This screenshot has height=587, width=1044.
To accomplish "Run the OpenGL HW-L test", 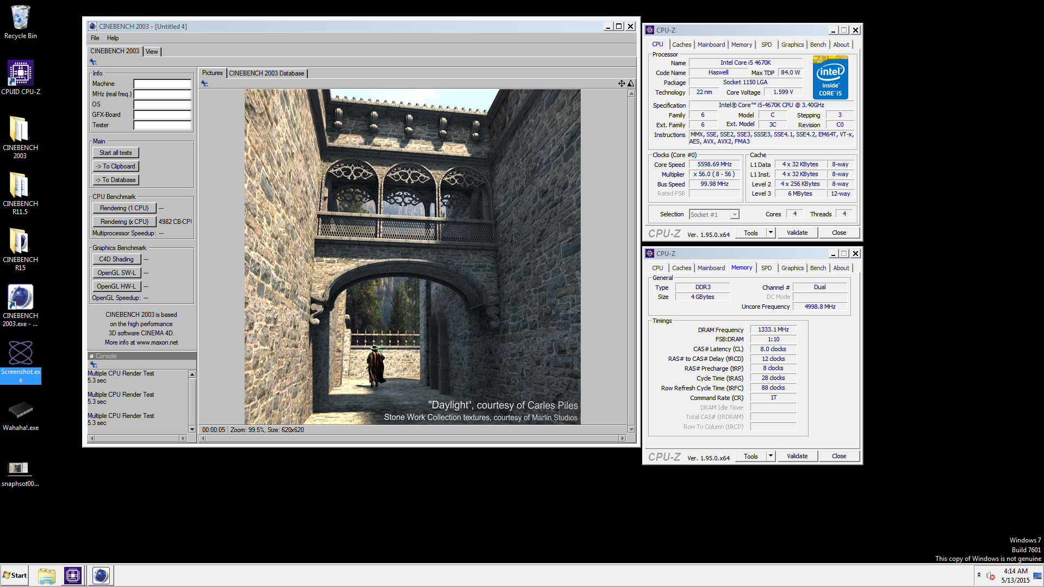I will [116, 286].
